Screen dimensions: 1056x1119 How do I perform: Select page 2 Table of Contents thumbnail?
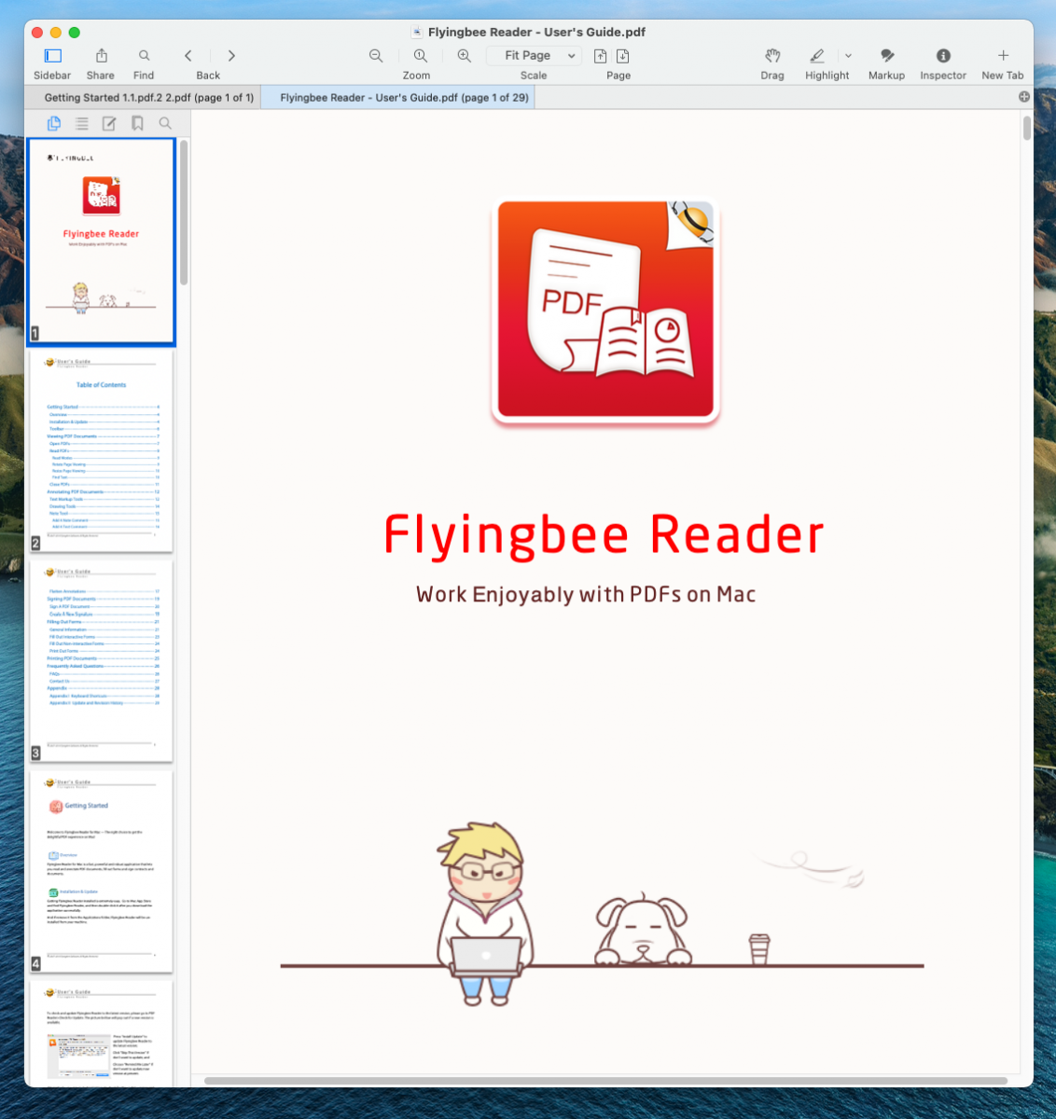click(x=101, y=451)
